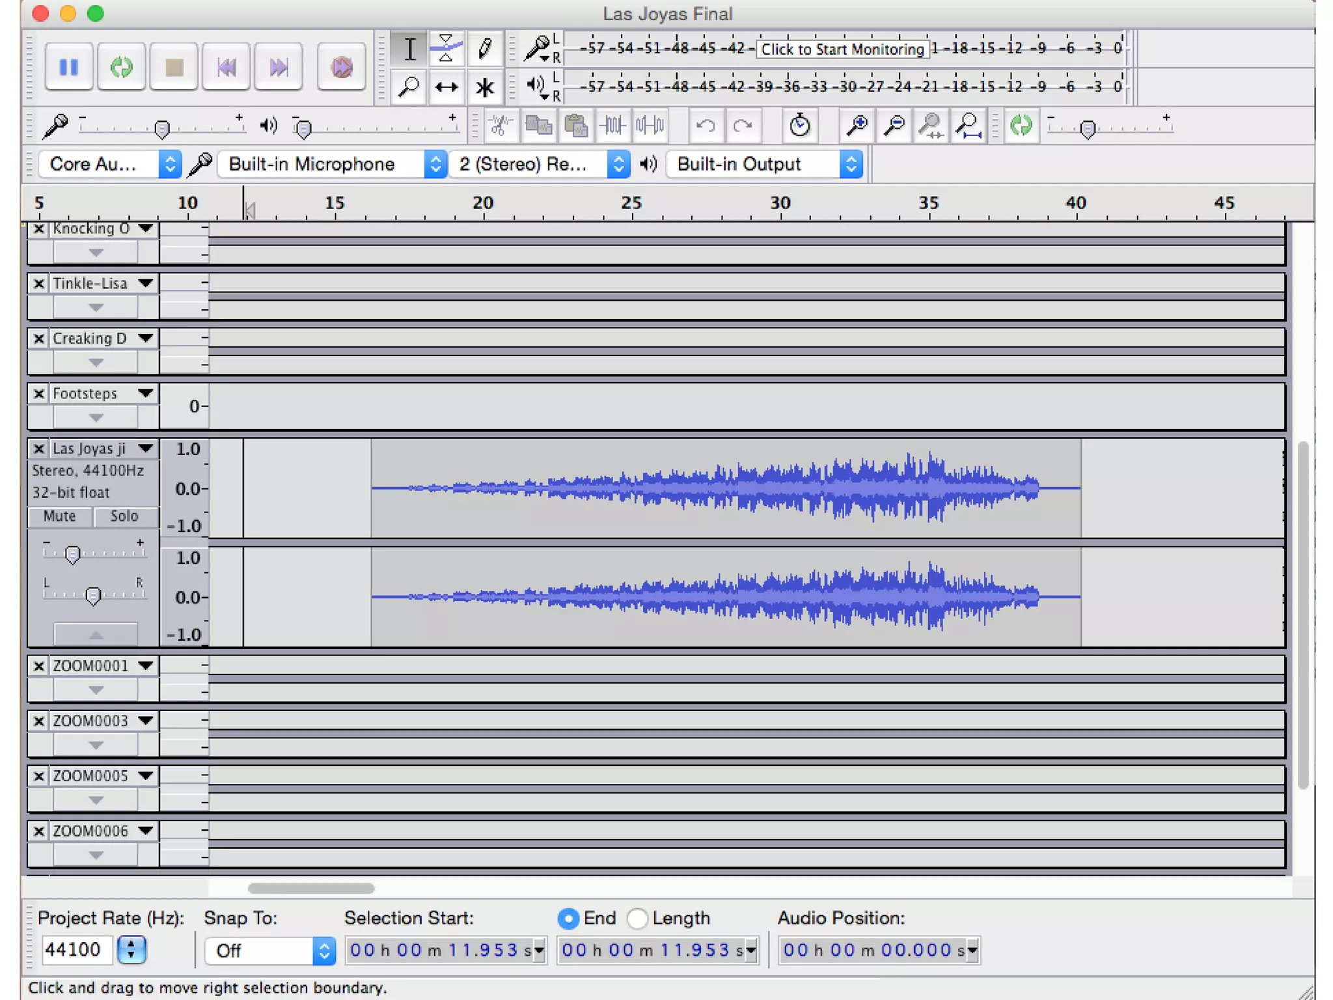This screenshot has height=1000, width=1333.
Task: Select the Length radio button
Action: 638,919
